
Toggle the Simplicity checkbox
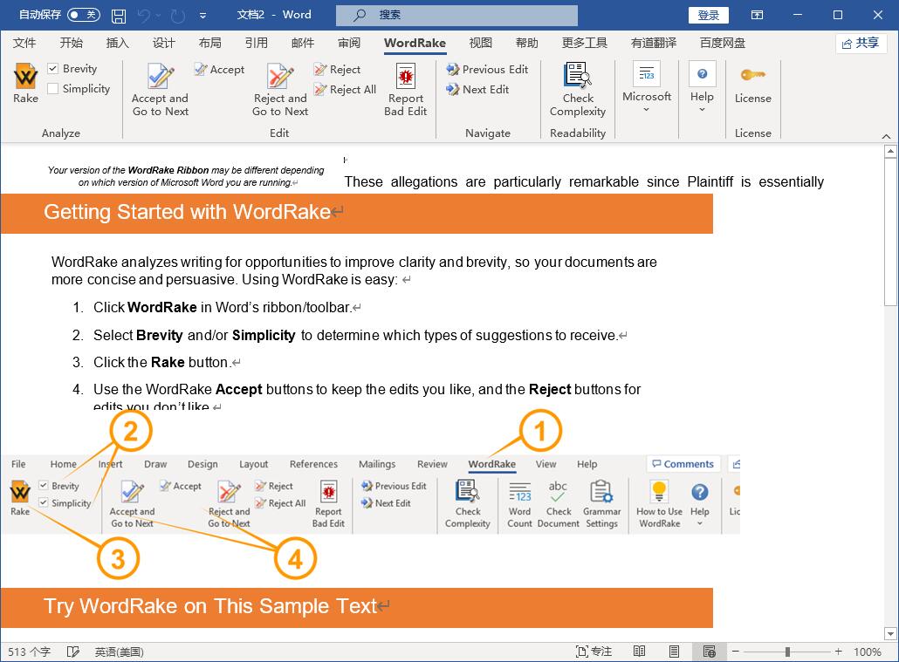tap(52, 88)
